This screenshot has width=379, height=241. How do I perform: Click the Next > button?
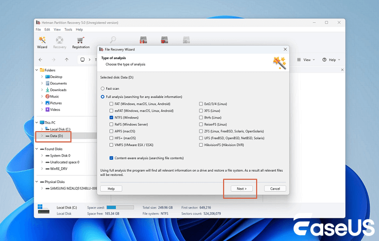[x=241, y=188]
